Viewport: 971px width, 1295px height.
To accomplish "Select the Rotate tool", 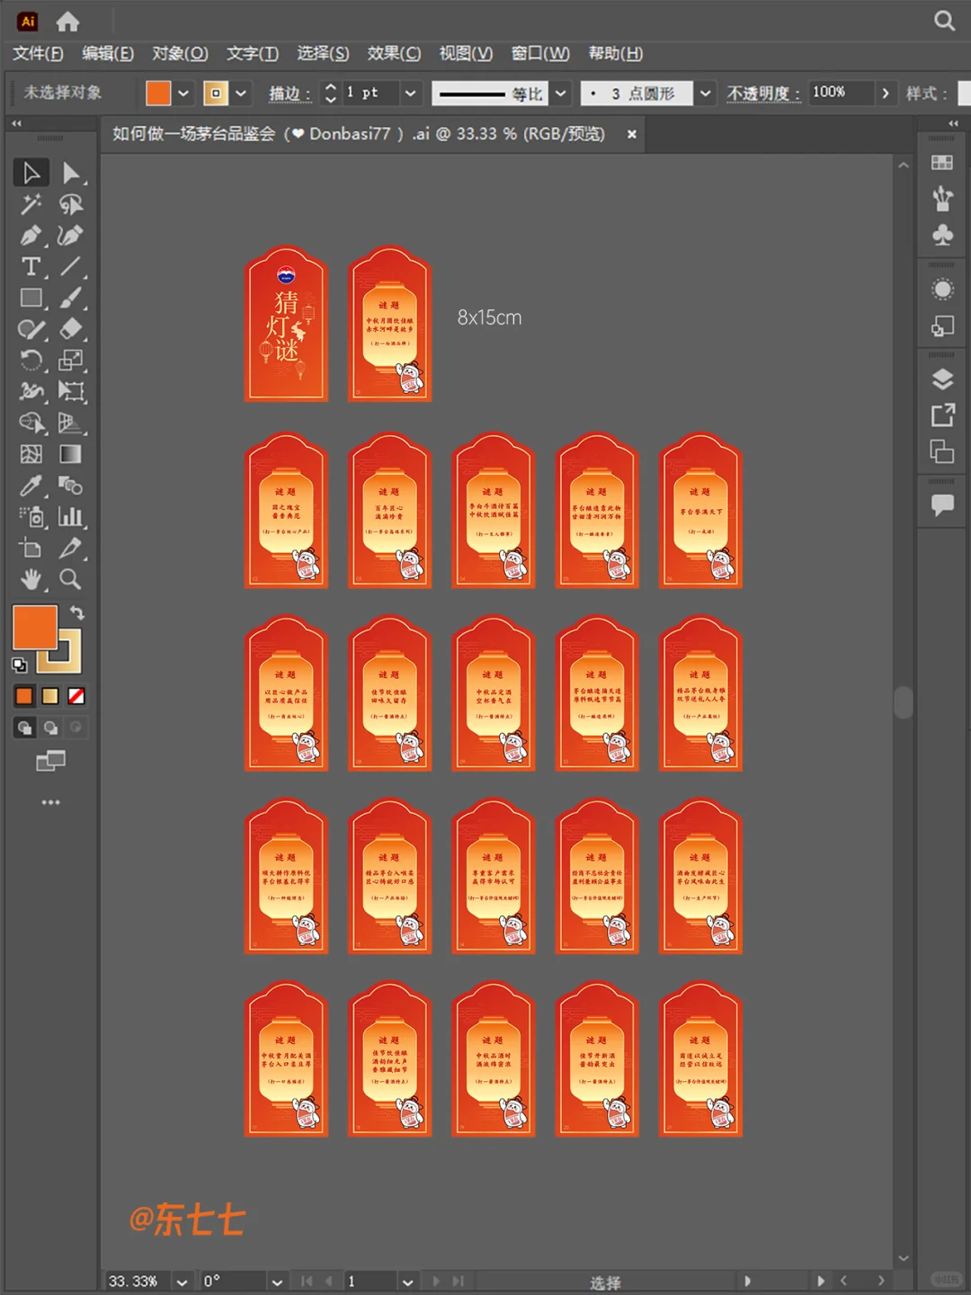I will click(31, 361).
